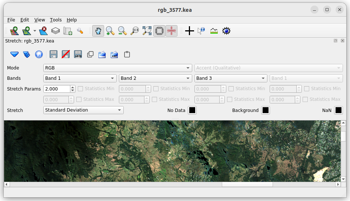Screen dimensions: 350x201
Task: Click the Remove Layer icon
Action: [43, 31]
